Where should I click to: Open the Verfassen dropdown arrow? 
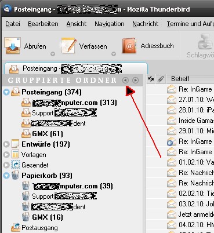click(x=114, y=54)
